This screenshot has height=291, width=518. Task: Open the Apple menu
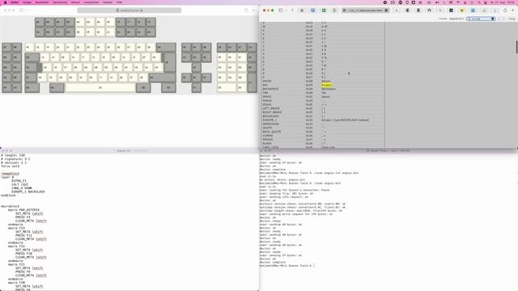click(x=6, y=2)
